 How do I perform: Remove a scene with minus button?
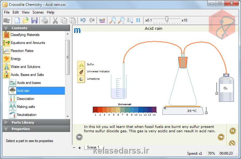[x=74, y=148]
